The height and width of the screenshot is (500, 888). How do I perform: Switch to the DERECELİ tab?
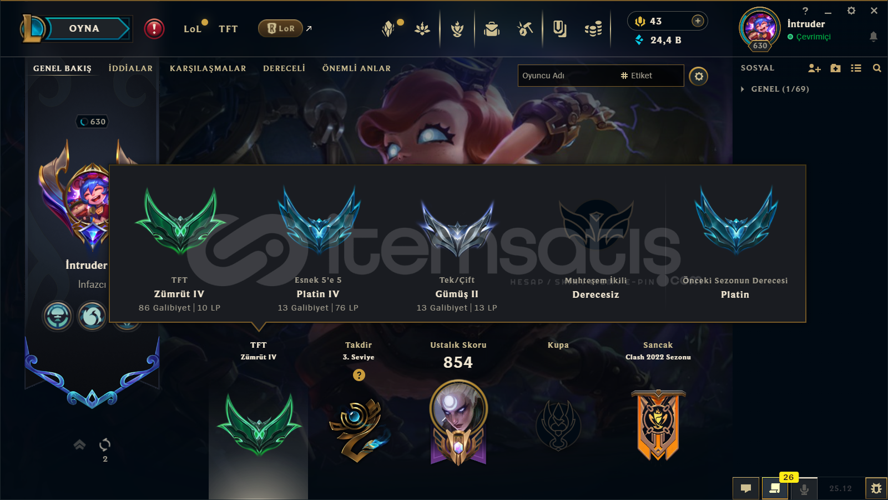click(284, 68)
